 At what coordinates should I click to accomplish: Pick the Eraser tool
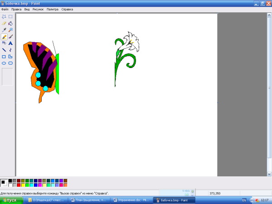[4, 23]
